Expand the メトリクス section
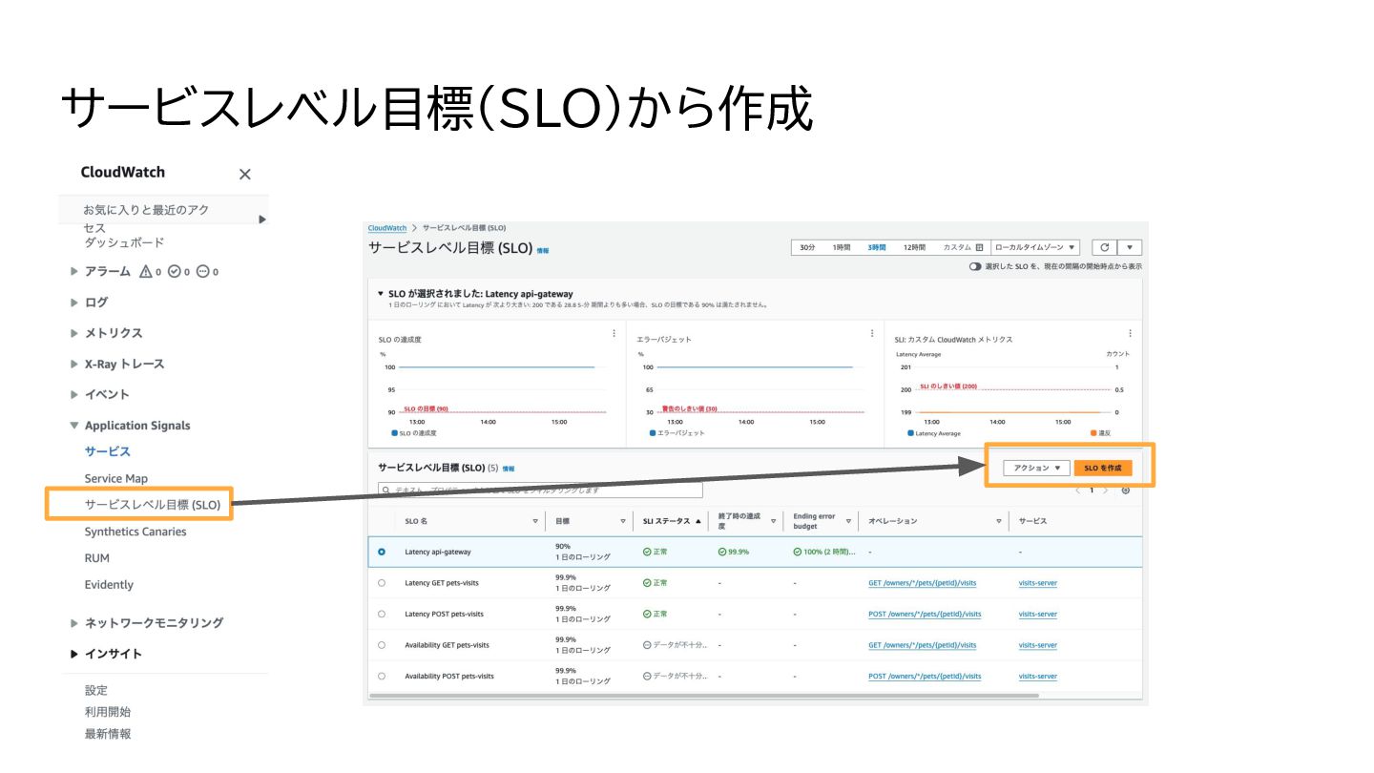The image size is (1374, 773). pos(74,333)
